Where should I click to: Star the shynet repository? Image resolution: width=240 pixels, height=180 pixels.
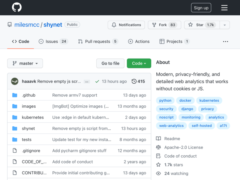tap(202, 25)
